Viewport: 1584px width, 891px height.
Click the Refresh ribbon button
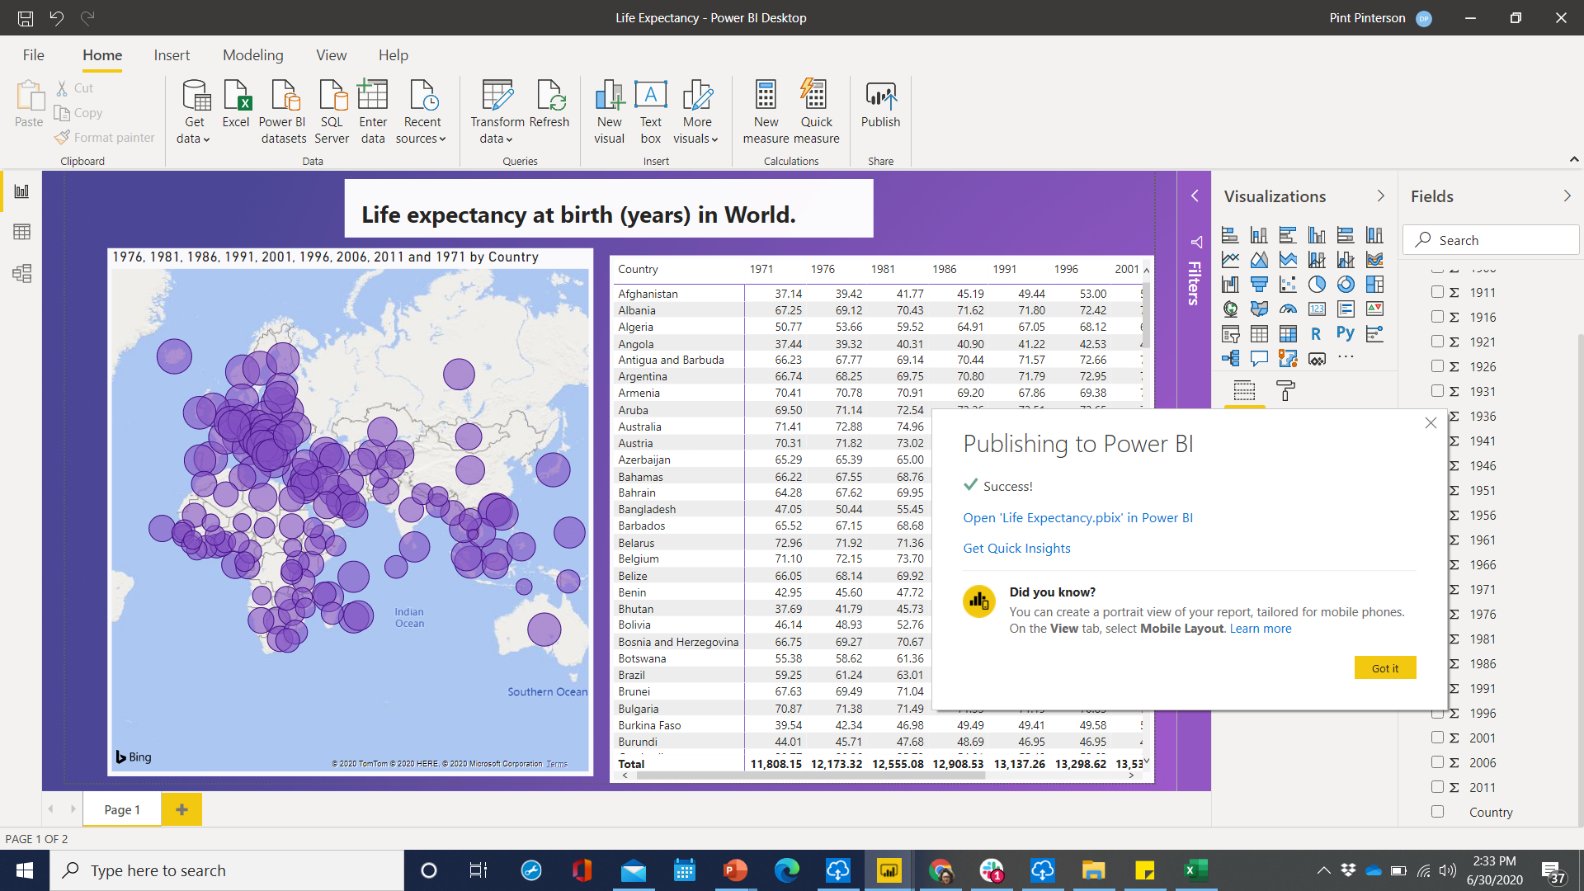pos(549,105)
